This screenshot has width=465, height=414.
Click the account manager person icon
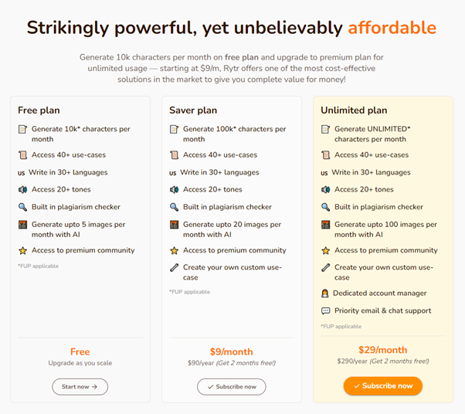325,294
